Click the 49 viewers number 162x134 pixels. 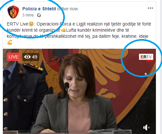point(35,57)
